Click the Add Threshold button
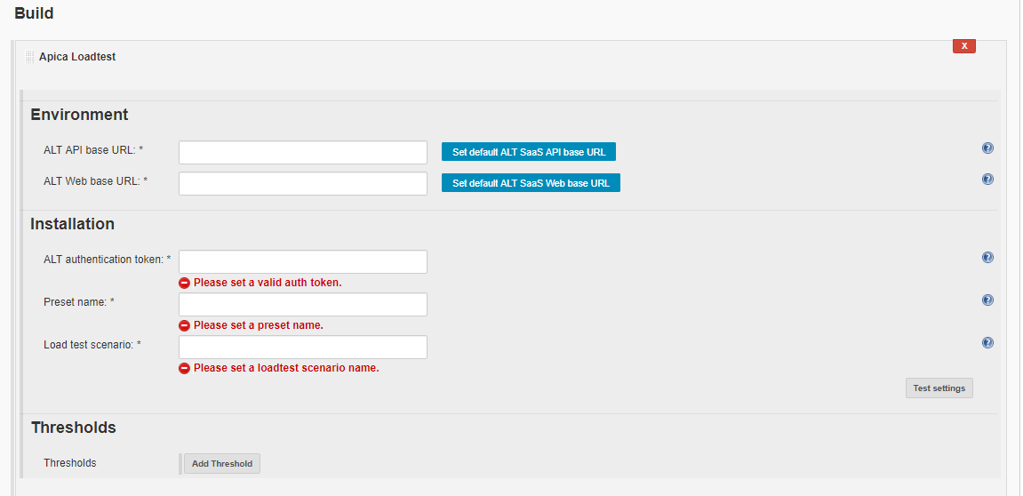Screen dimensions: 1023x496 click(x=222, y=463)
